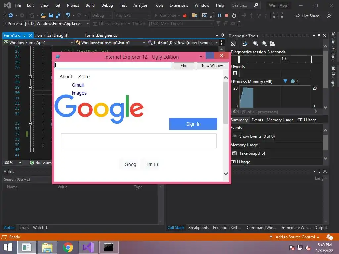The height and width of the screenshot is (254, 339).
Task: Click the Find in Files toolbar icon
Action: pos(195,15)
